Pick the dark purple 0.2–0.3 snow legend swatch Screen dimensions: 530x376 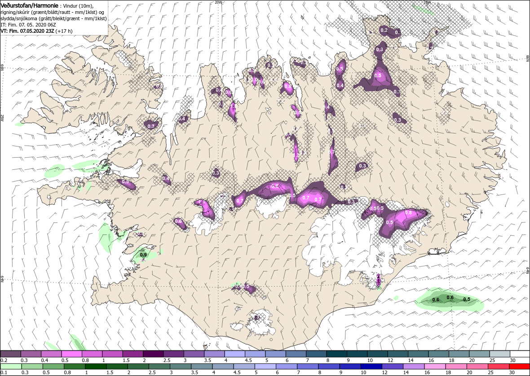coord(10,354)
